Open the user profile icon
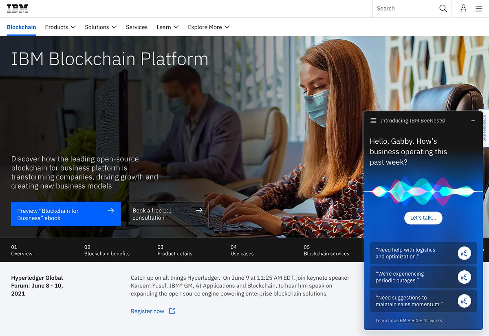 [463, 9]
